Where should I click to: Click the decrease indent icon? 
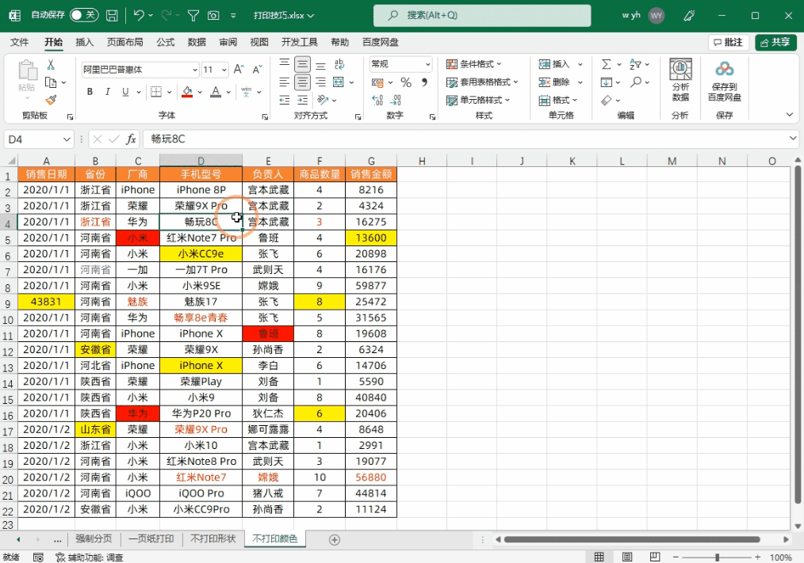(x=285, y=100)
